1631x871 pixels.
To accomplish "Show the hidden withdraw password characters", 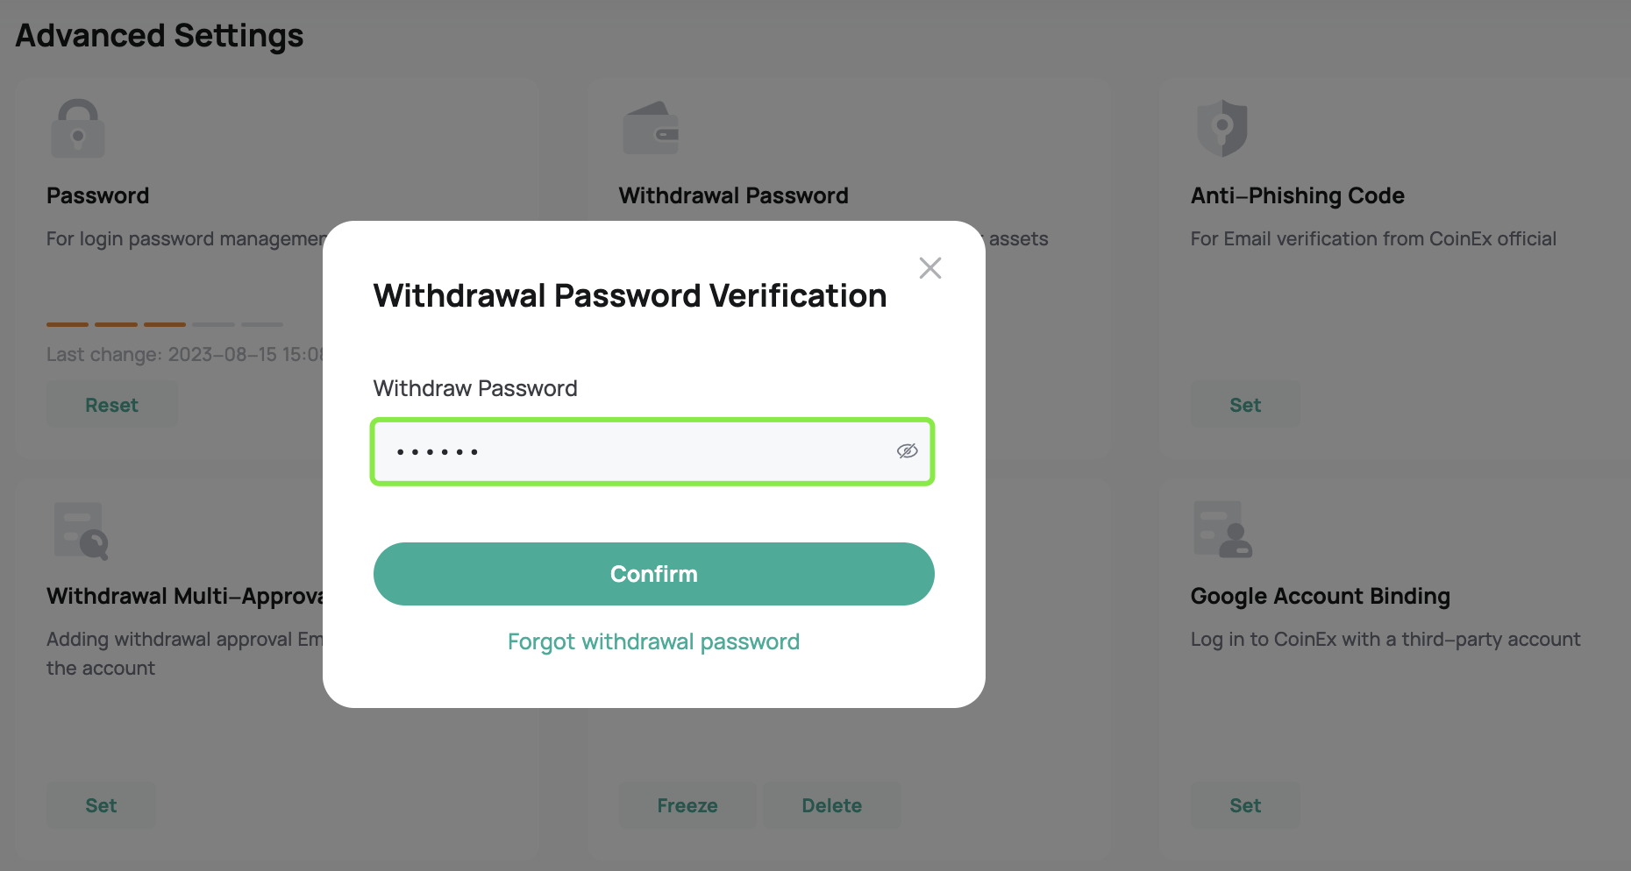I will coord(907,451).
